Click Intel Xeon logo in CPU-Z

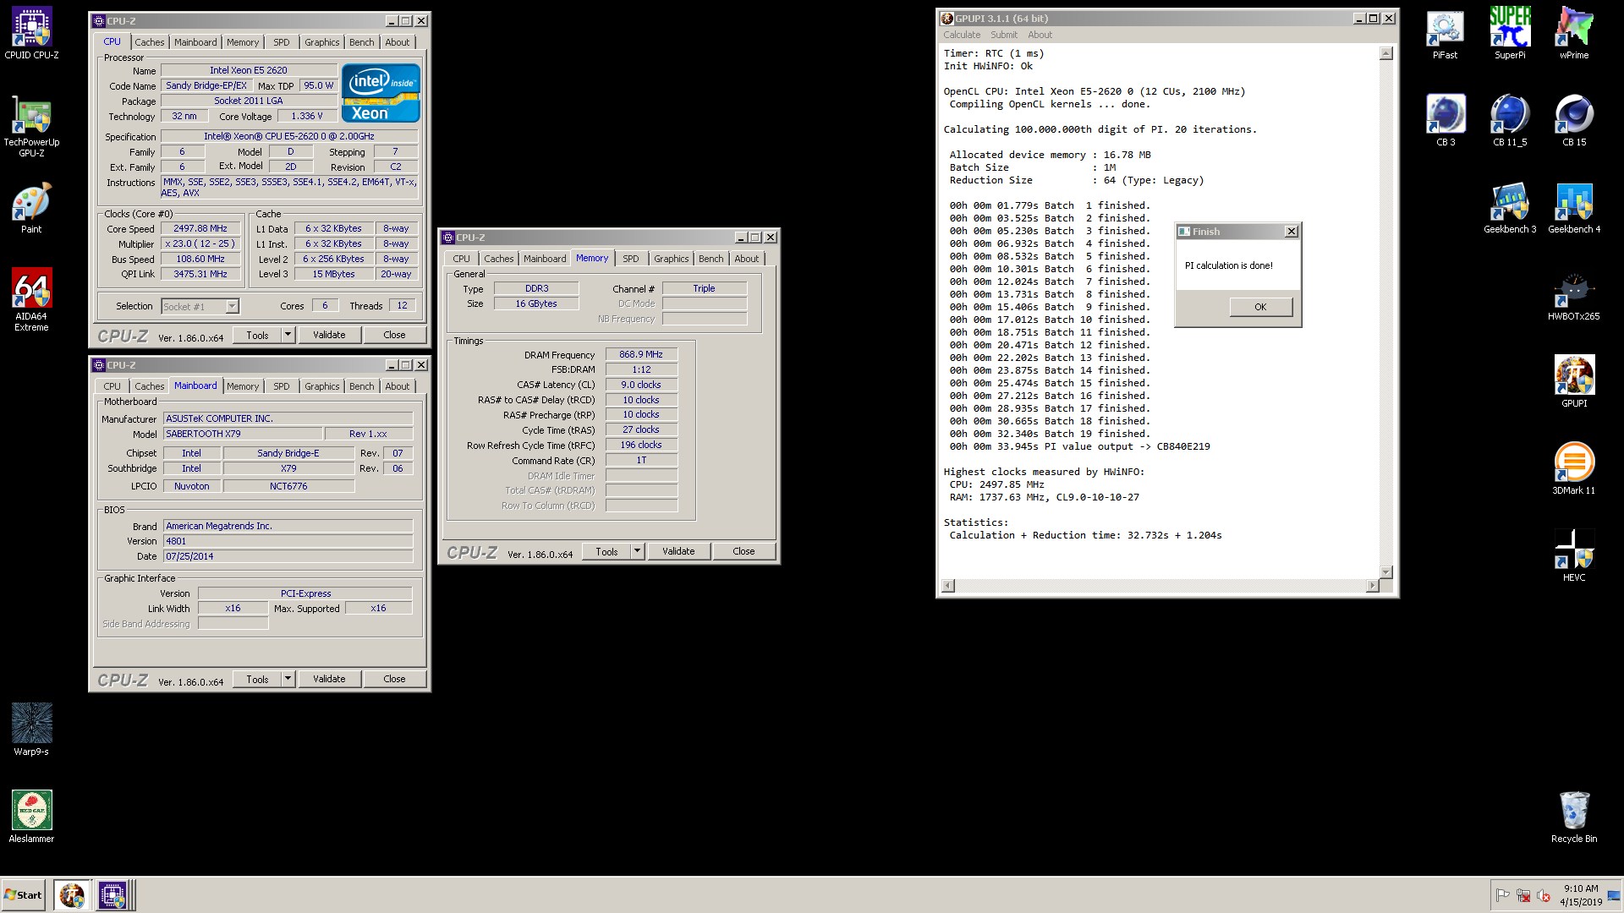(381, 93)
